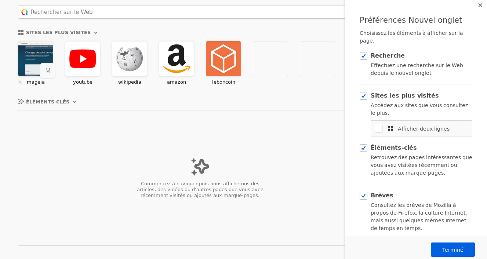Focus the Rechercher sur le Web field

click(x=182, y=12)
